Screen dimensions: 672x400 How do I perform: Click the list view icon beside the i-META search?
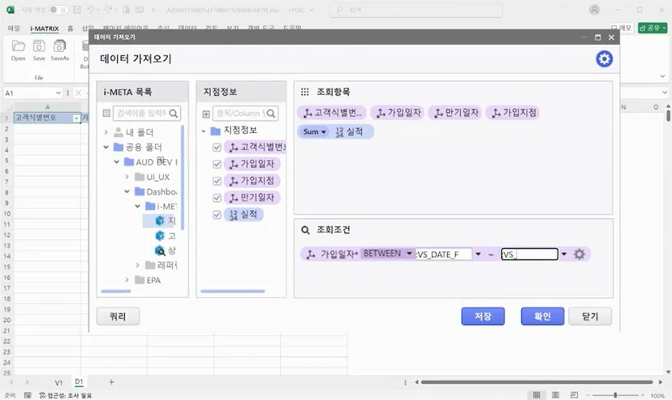coord(106,113)
